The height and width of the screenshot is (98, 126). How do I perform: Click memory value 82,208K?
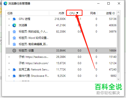point(61,32)
